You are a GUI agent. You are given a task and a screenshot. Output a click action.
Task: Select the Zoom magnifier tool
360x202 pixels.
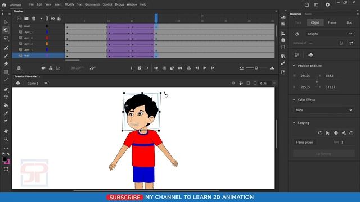tap(6, 139)
